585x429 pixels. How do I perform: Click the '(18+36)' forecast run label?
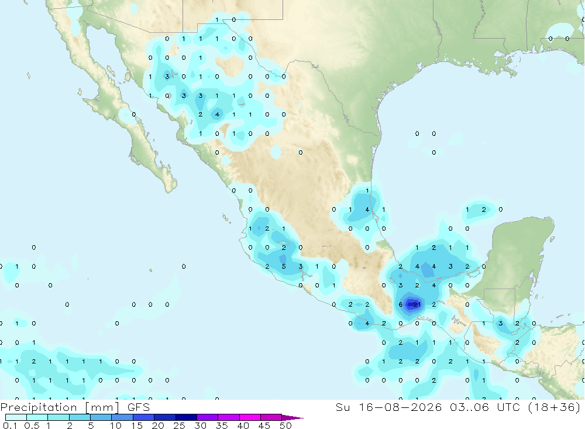(x=555, y=407)
